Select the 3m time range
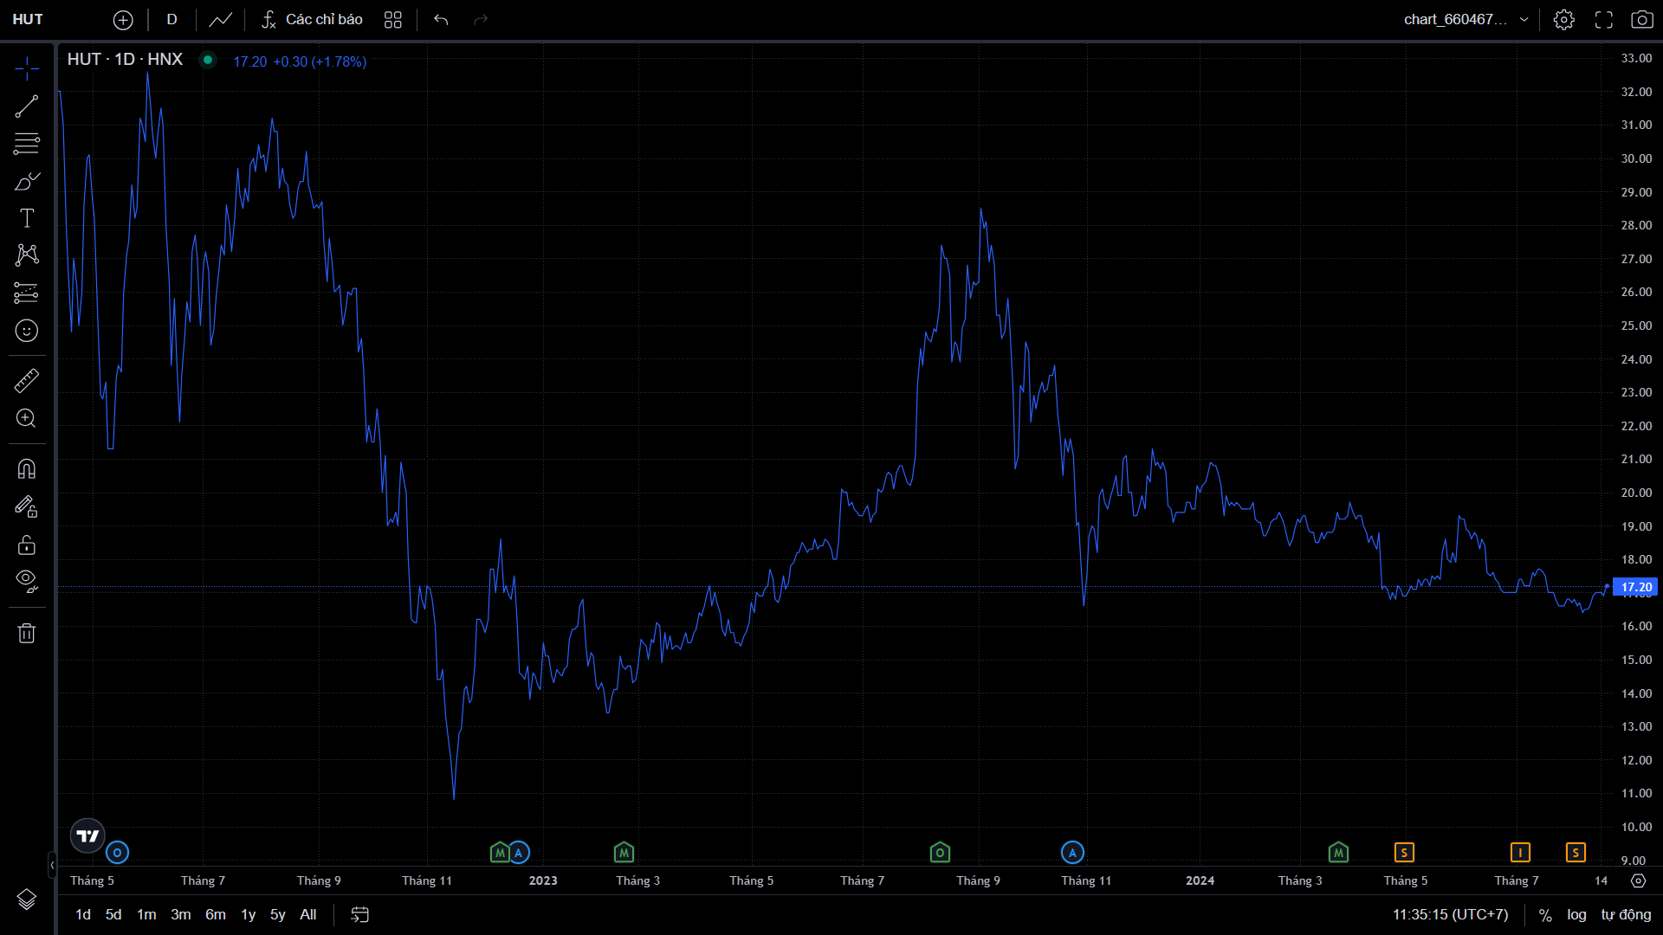 point(181,915)
